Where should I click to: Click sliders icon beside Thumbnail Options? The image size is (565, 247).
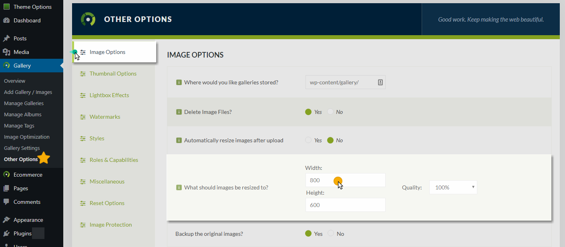[83, 74]
